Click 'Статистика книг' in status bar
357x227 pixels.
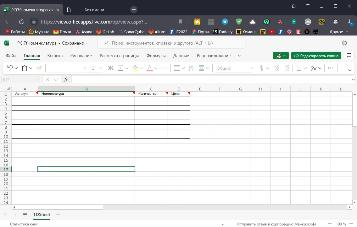[x=24, y=224]
